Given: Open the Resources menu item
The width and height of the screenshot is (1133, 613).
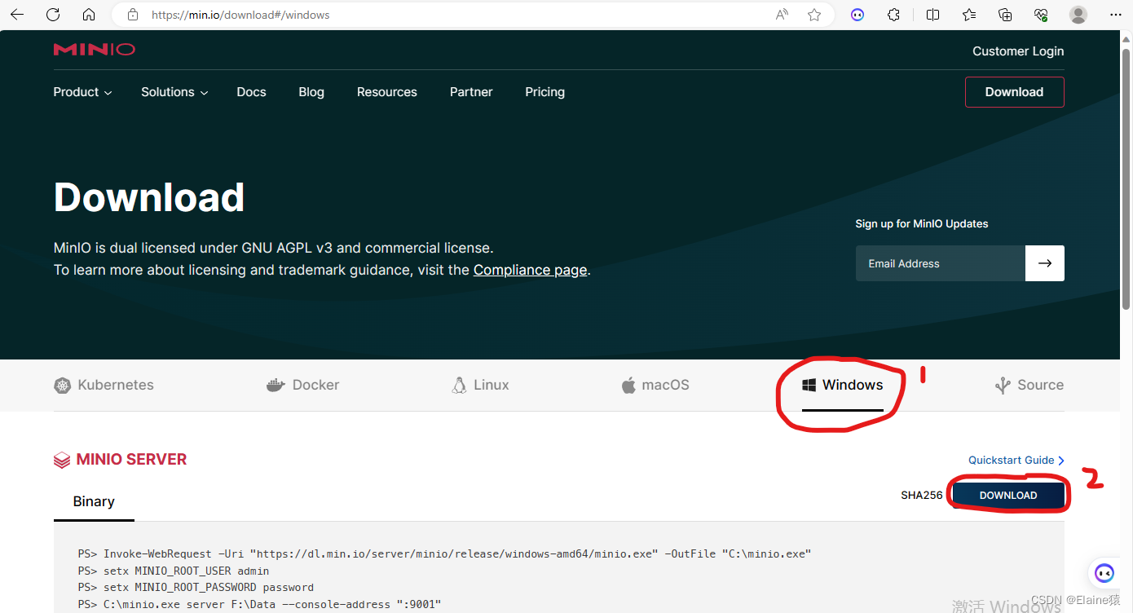Looking at the screenshot, I should tap(386, 92).
